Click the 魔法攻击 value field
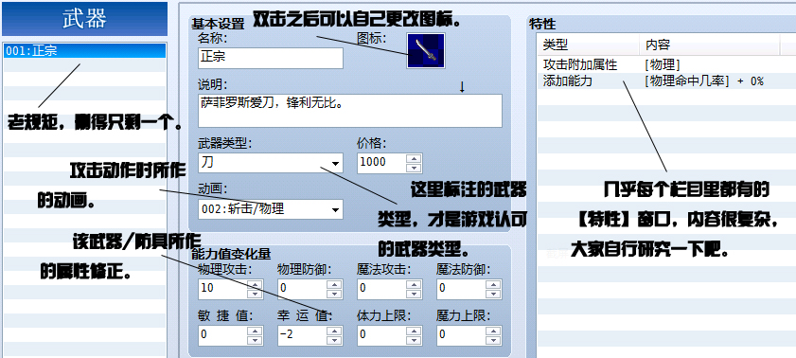The width and height of the screenshot is (796, 358). pos(381,289)
